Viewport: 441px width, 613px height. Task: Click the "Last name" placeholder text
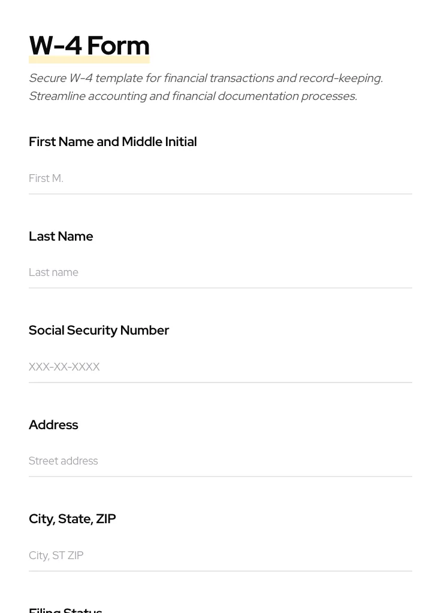point(53,272)
